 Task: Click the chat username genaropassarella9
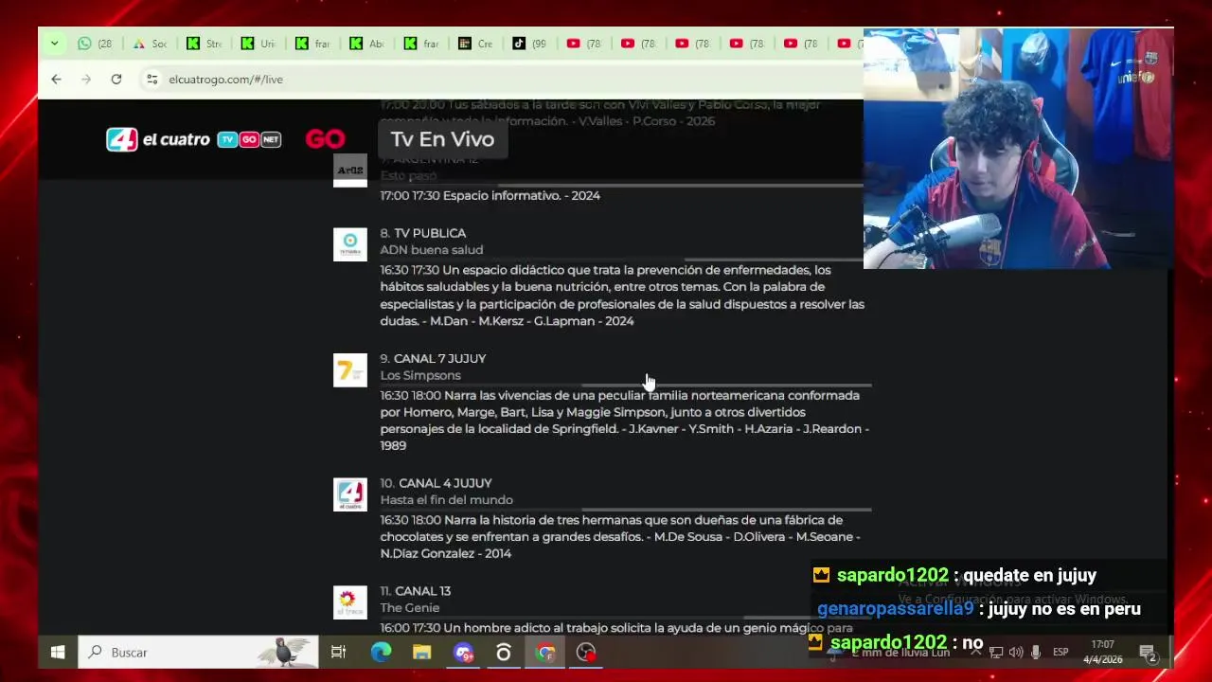click(x=895, y=609)
